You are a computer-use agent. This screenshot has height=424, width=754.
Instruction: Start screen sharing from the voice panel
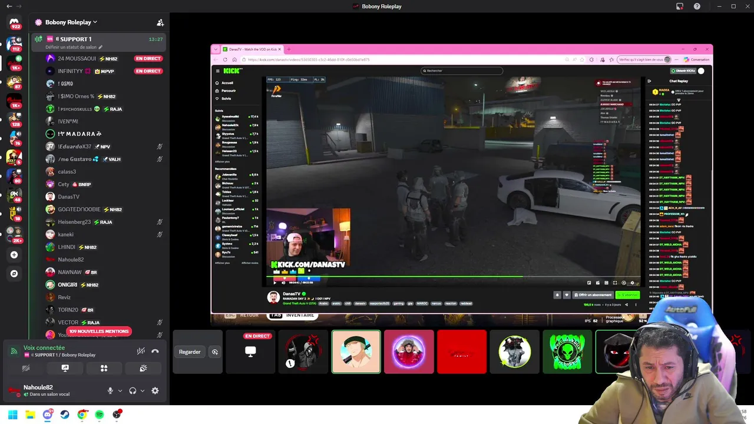(x=65, y=368)
